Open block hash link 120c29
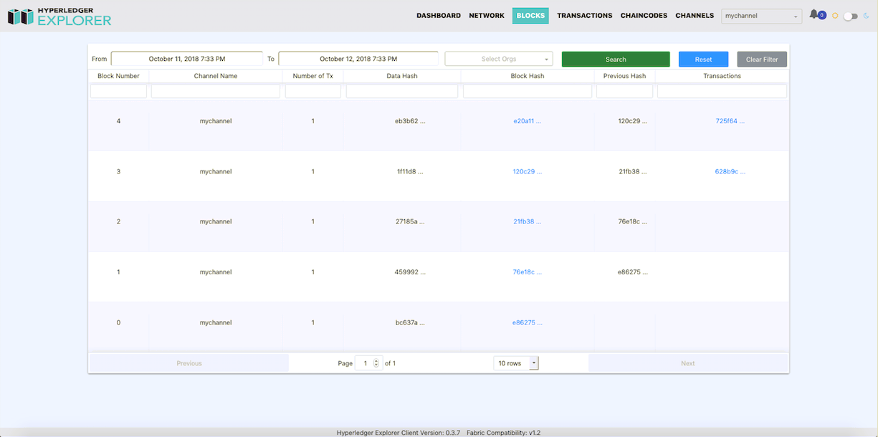 (x=528, y=171)
